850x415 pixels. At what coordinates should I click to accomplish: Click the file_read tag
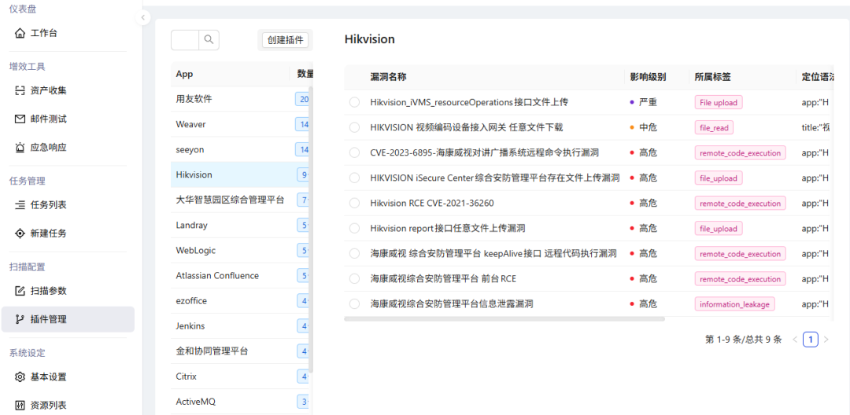(x=715, y=127)
